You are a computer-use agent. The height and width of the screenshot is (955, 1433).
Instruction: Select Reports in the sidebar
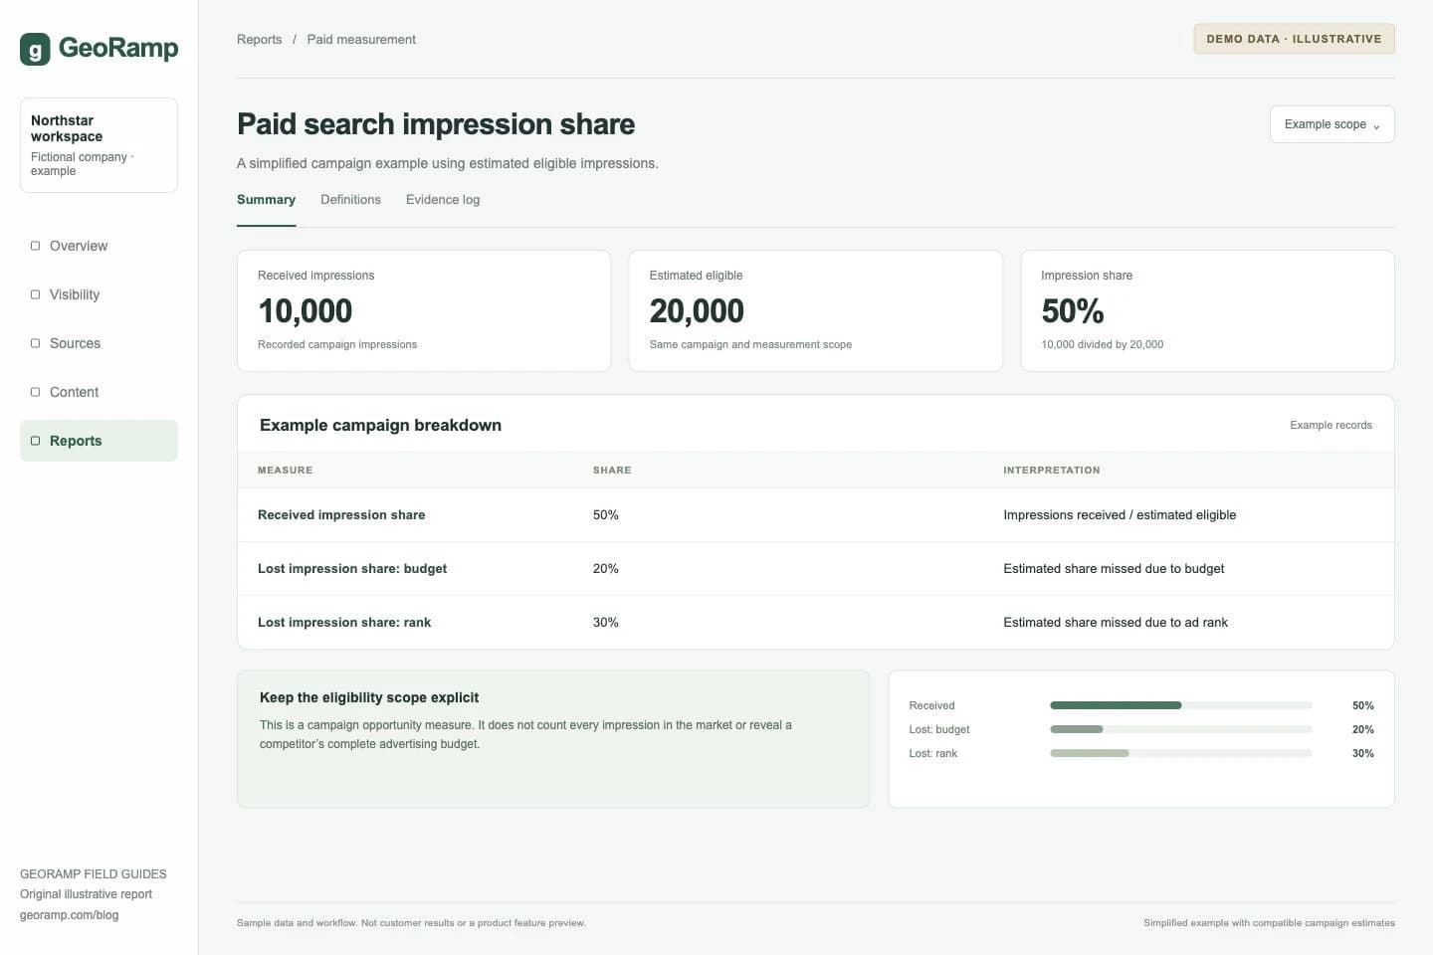coord(99,441)
